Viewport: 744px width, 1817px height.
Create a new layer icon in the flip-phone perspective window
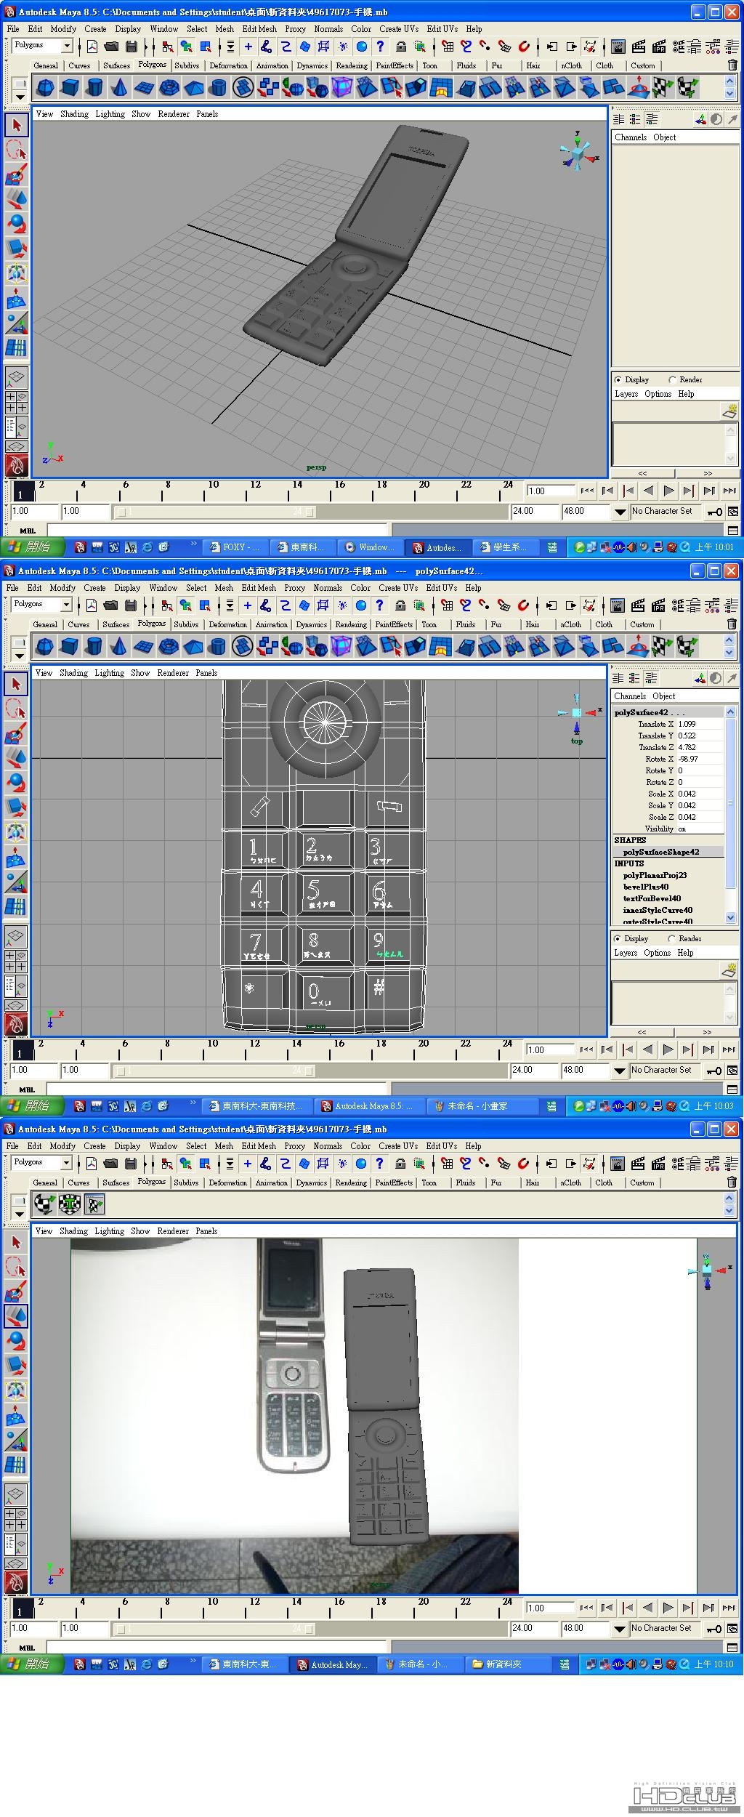click(x=729, y=411)
